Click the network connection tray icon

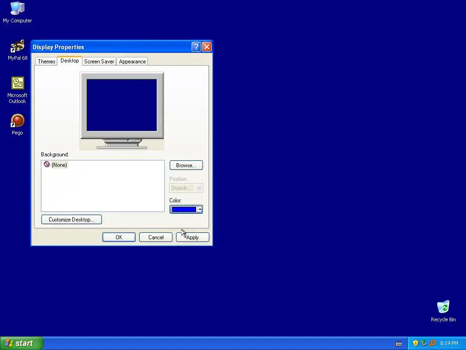click(424, 343)
